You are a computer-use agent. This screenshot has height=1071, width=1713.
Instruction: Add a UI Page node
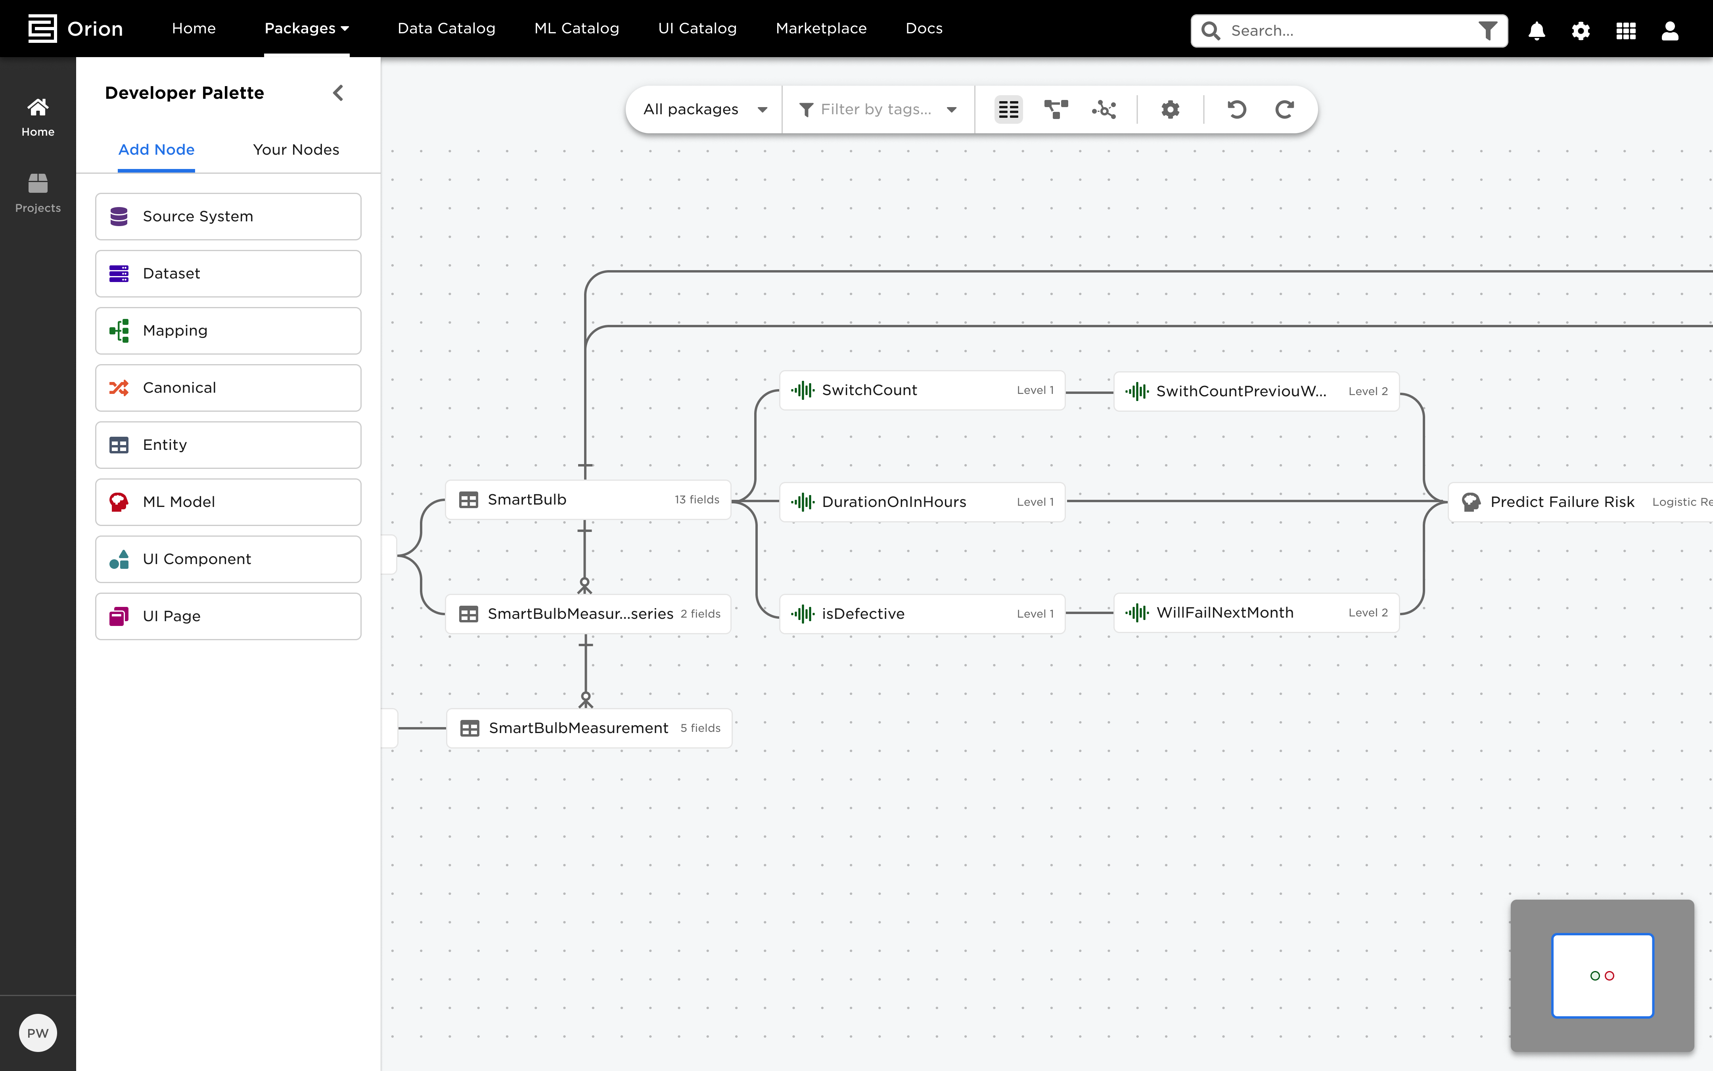click(x=228, y=616)
